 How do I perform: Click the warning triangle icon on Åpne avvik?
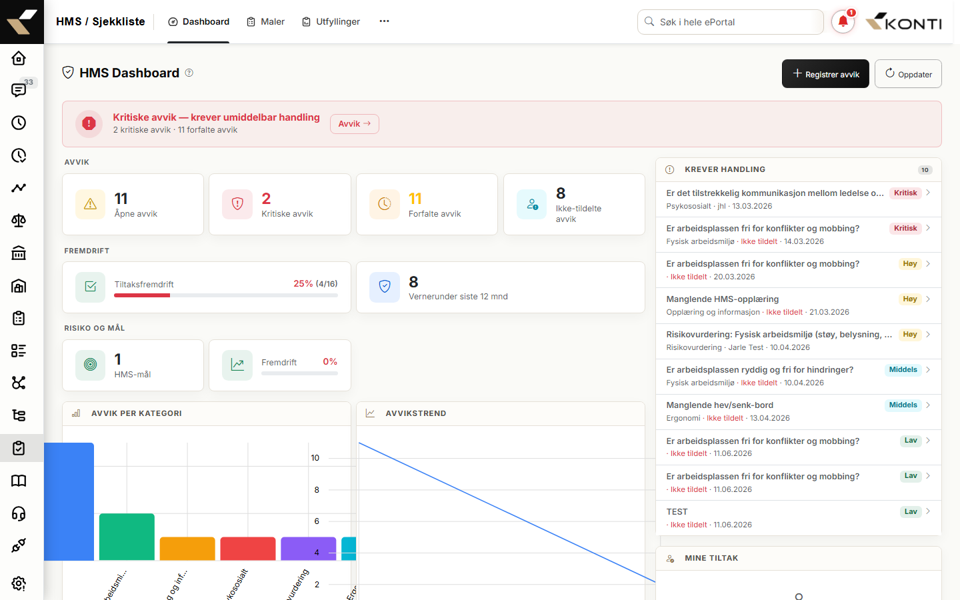tap(91, 204)
